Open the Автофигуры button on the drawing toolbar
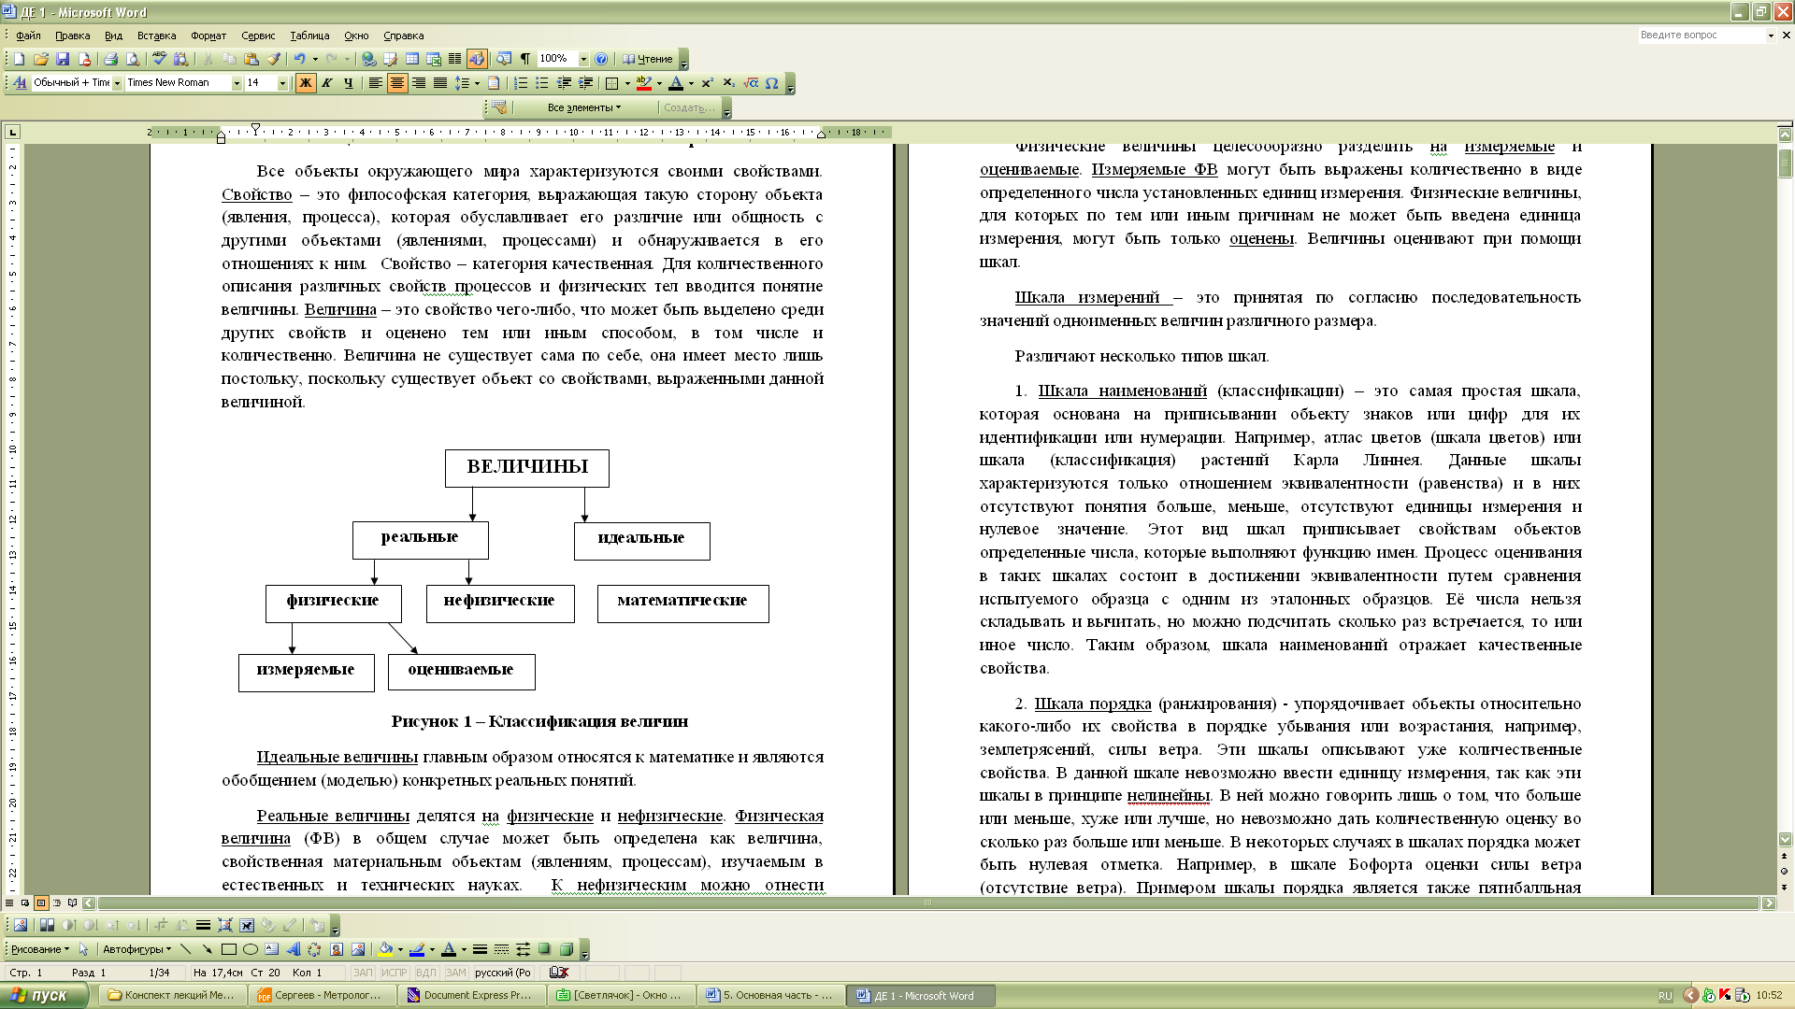Viewport: 1795px width, 1009px height. [136, 949]
